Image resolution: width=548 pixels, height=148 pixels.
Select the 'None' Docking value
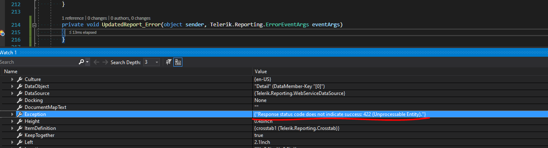pyautogui.click(x=260, y=100)
